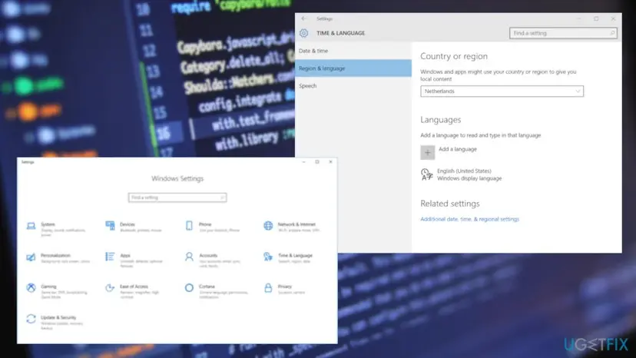Focus the Find a setting field in Time & Language
This screenshot has height=358, width=636.
pos(563,33)
